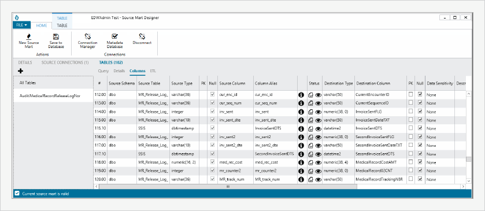The height and width of the screenshot is (211, 485).
Task: Toggle eye visibility for SecondInvoiceSentDTS row
Action: (x=319, y=154)
